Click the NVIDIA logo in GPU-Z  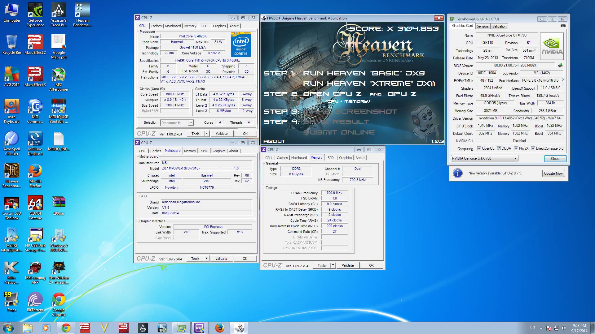tap(552, 46)
